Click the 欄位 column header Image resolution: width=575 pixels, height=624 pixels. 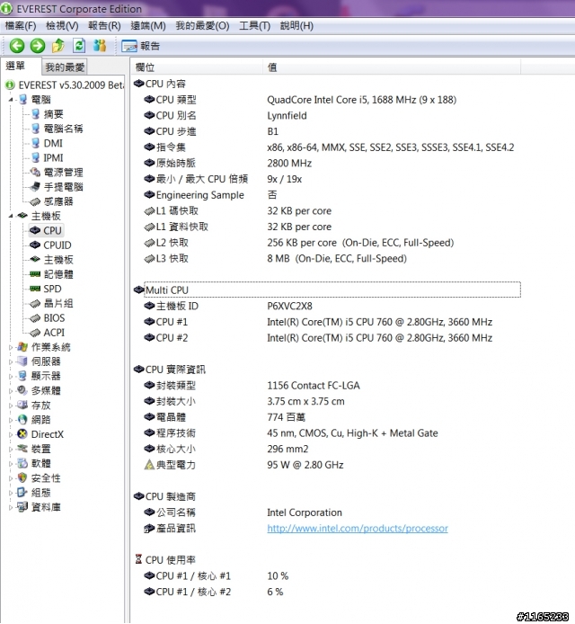(x=197, y=67)
